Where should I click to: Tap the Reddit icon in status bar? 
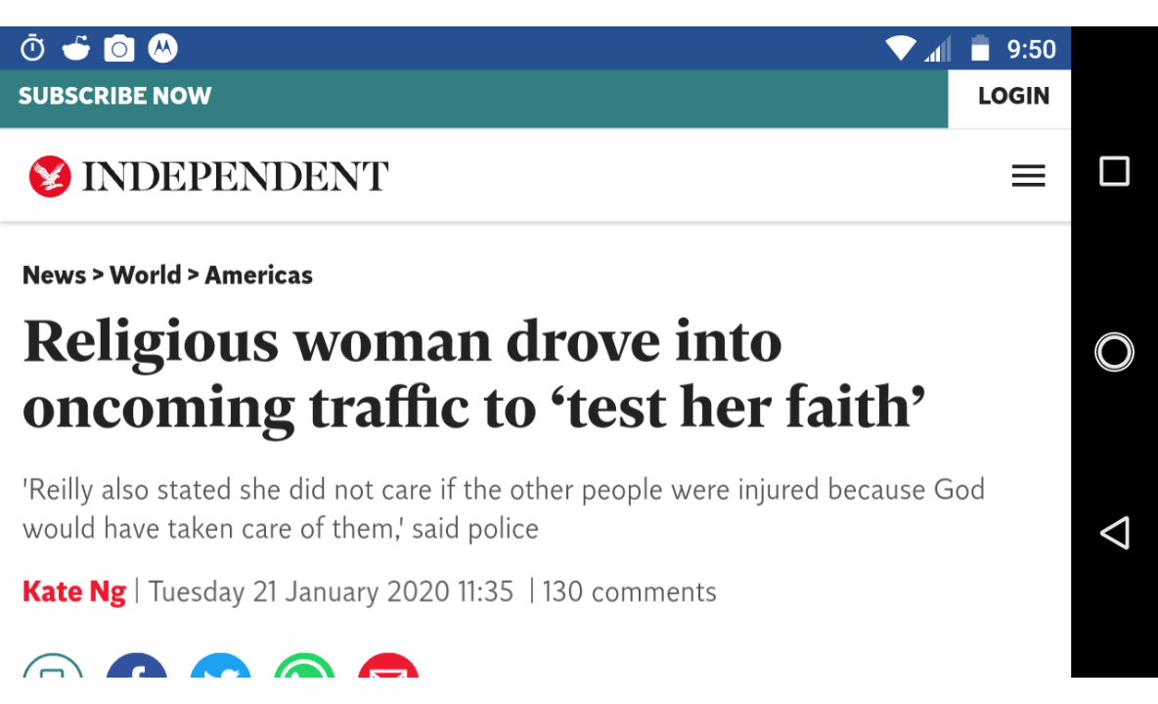(75, 48)
